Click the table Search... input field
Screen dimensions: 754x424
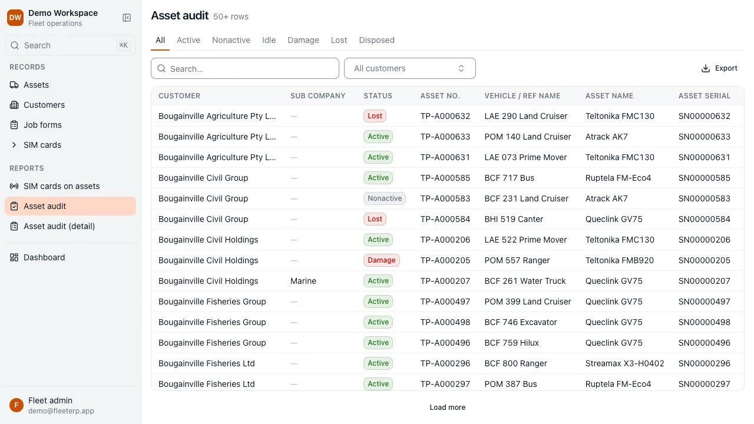point(245,68)
